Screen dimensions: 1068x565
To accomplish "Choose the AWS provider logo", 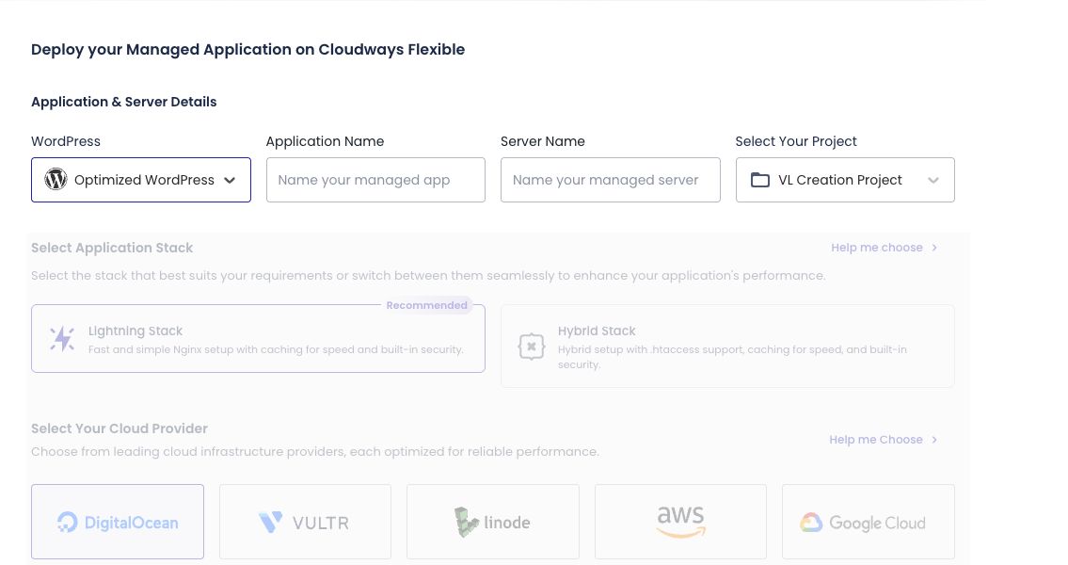I will (680, 522).
